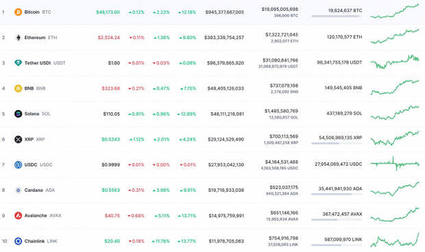Image resolution: width=425 pixels, height=252 pixels.
Task: Click the red Avalanche logo icon
Action: (18, 216)
